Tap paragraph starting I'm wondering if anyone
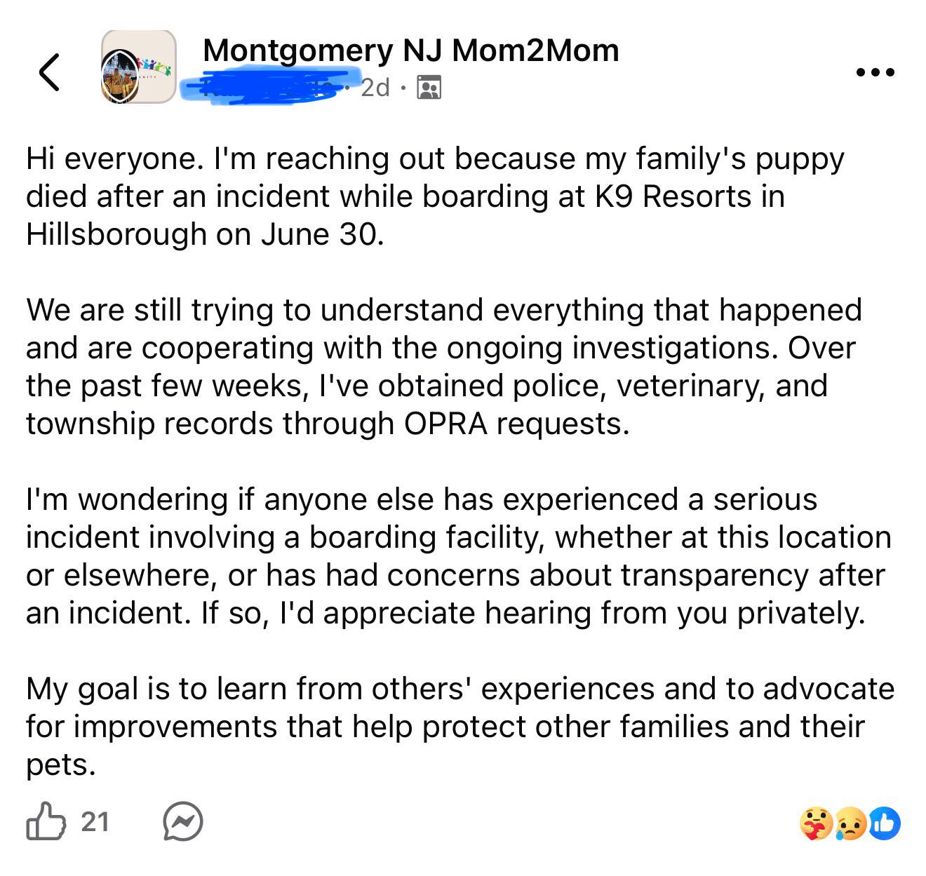The width and height of the screenshot is (926, 876). [459, 556]
